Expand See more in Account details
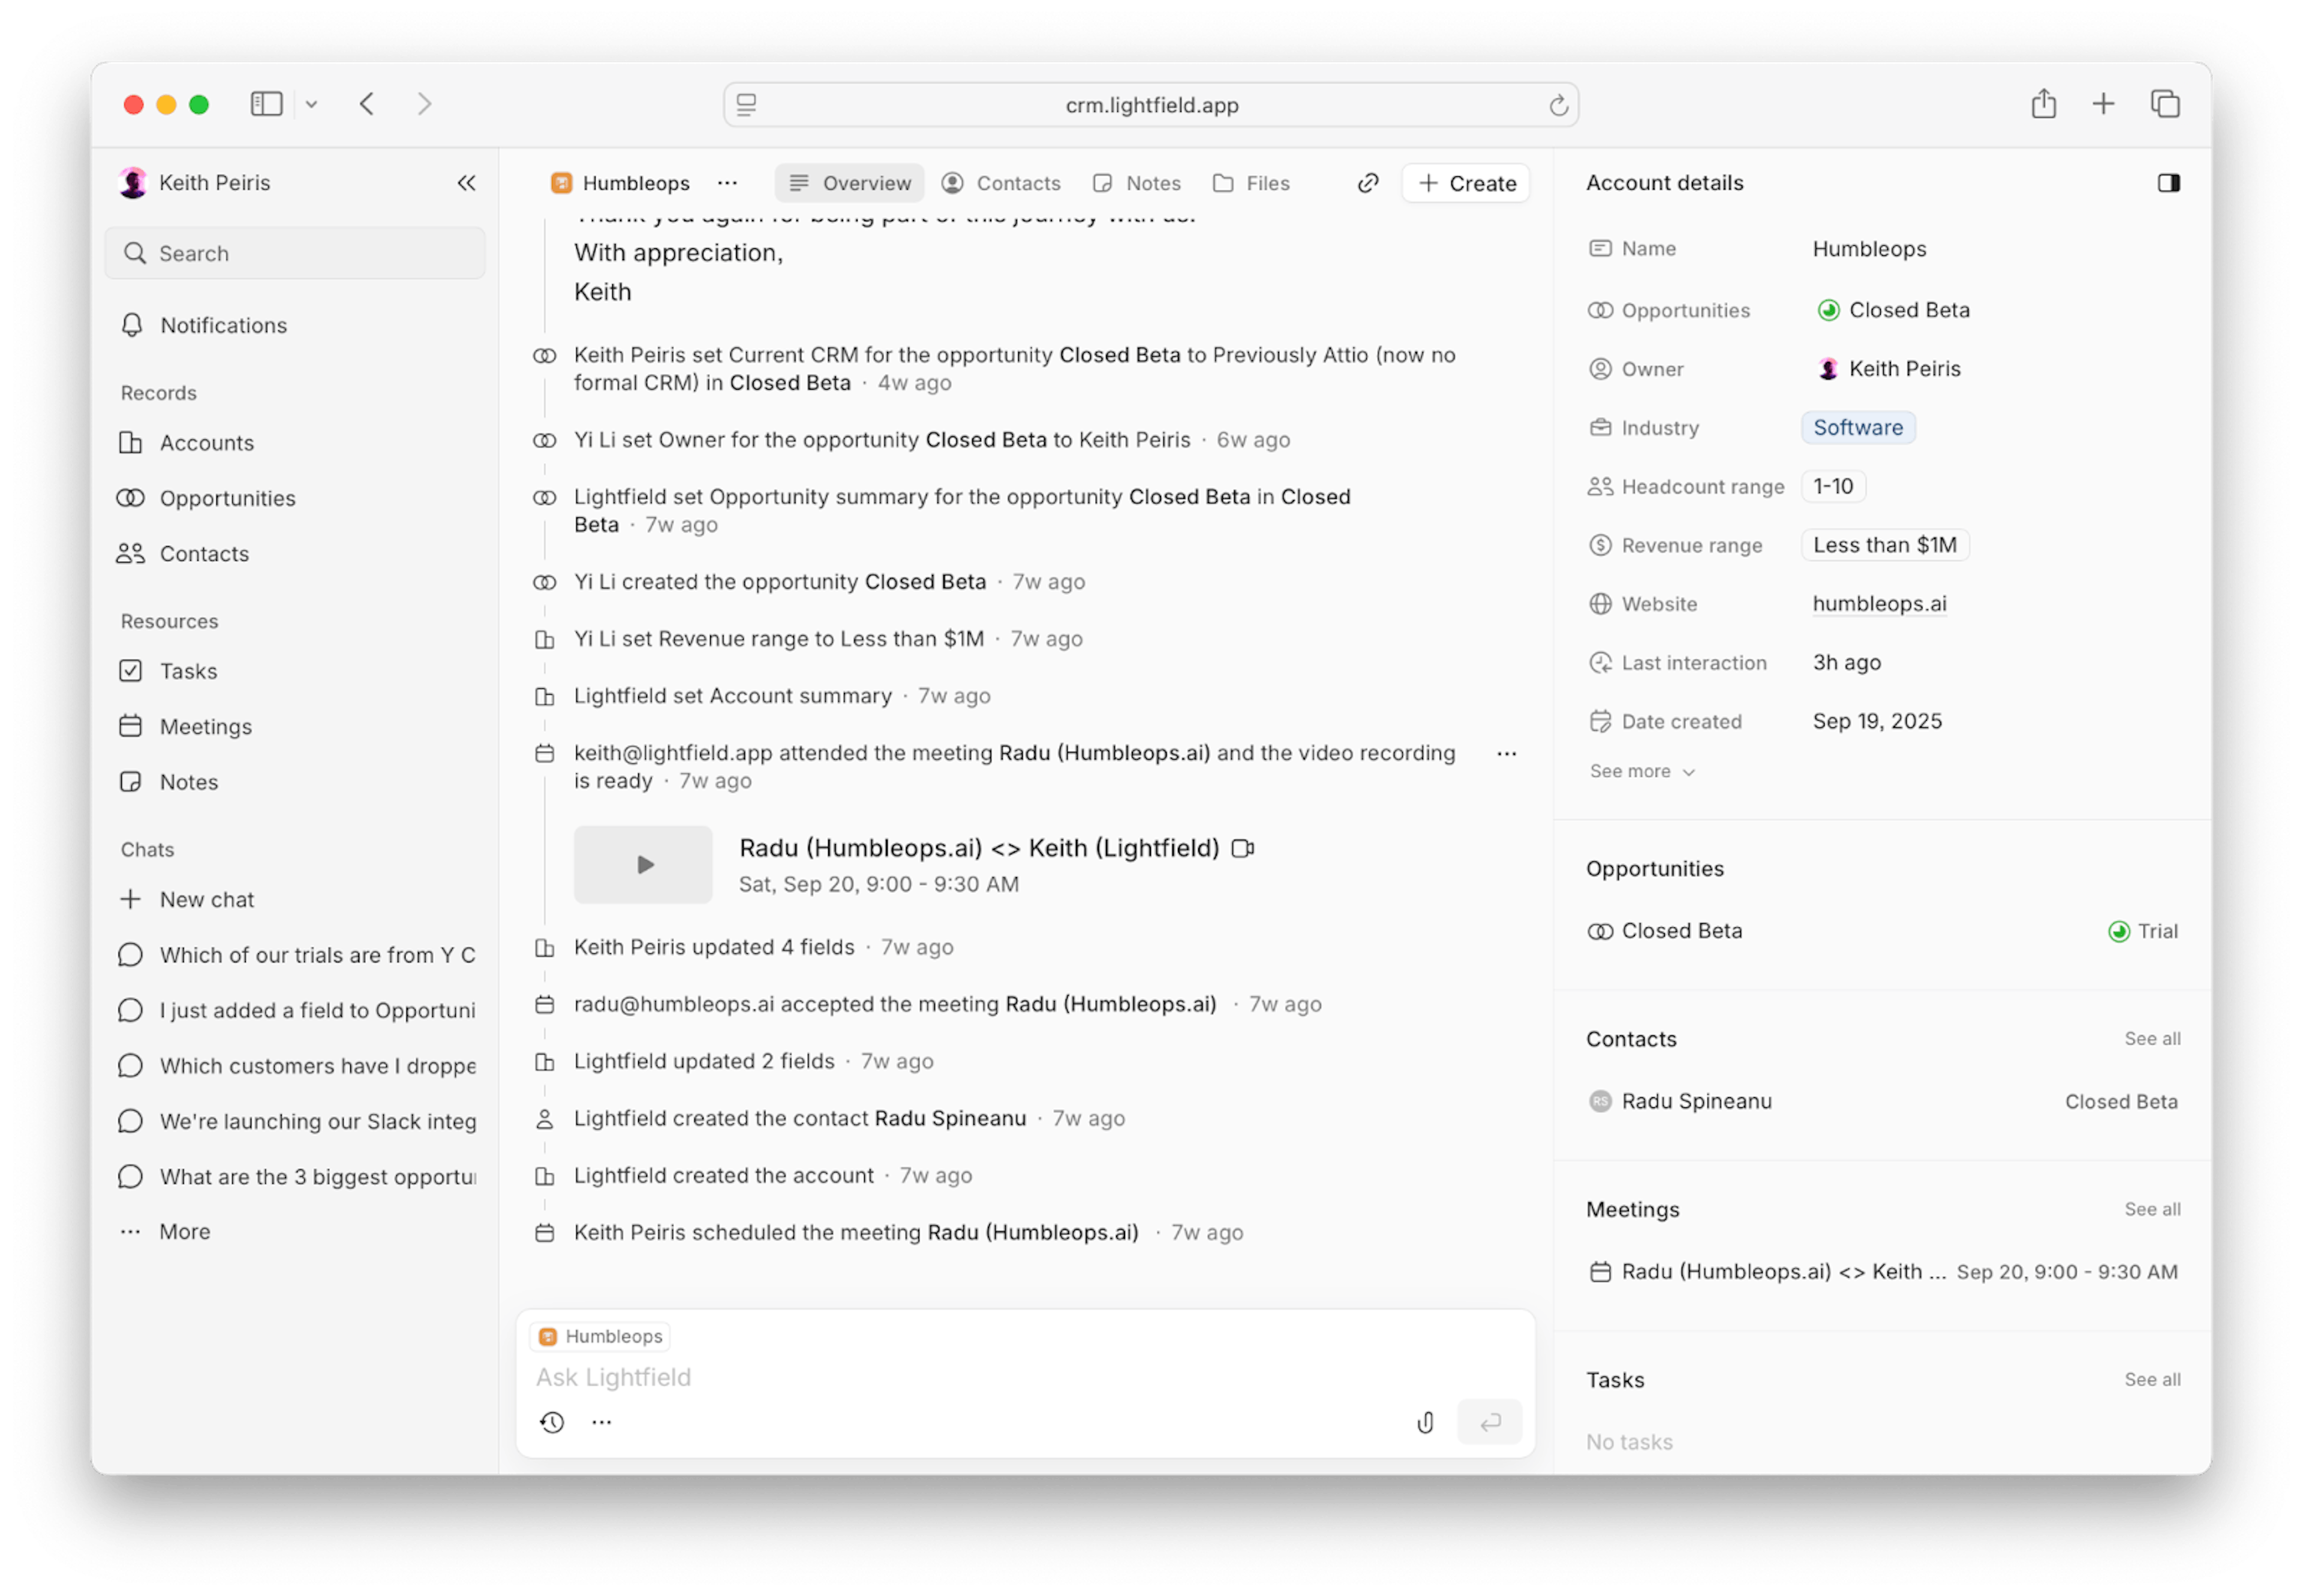This screenshot has width=2303, height=1596. [1641, 771]
